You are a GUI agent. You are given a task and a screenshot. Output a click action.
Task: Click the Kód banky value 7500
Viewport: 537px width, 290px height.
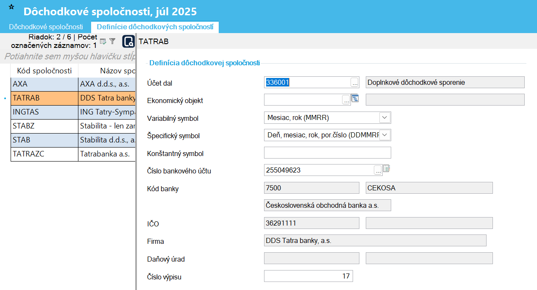(312, 188)
